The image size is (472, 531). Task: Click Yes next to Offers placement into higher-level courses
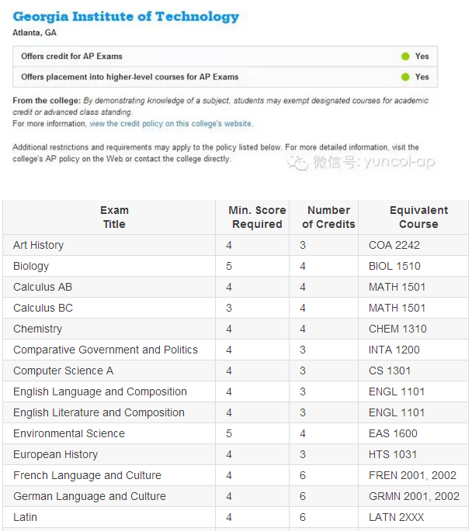422,77
